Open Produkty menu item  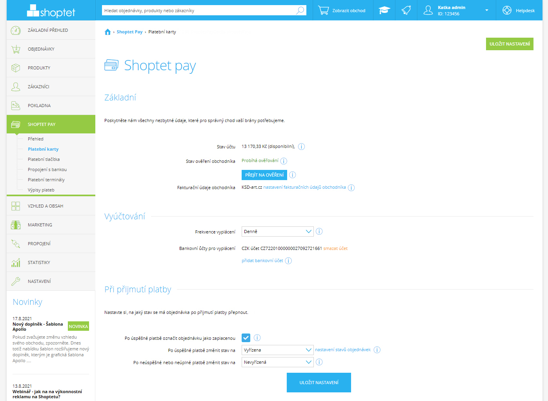(51, 68)
